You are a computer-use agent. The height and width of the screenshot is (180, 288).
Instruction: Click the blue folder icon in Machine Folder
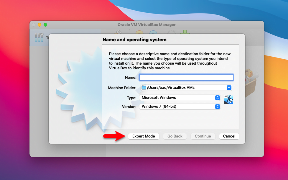point(144,88)
